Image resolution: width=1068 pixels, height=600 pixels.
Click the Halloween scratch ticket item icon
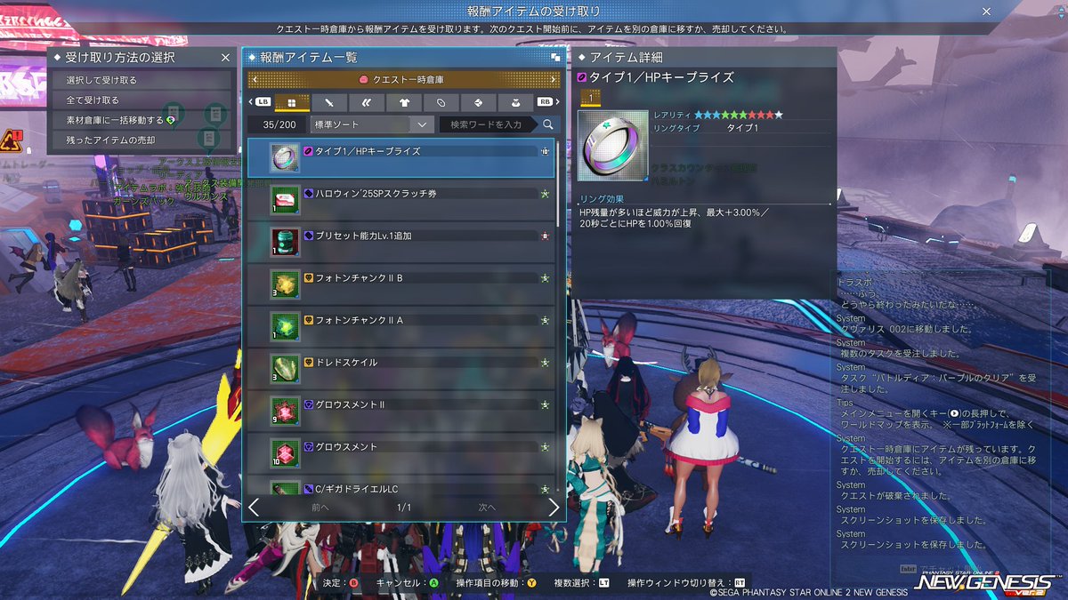tap(285, 200)
